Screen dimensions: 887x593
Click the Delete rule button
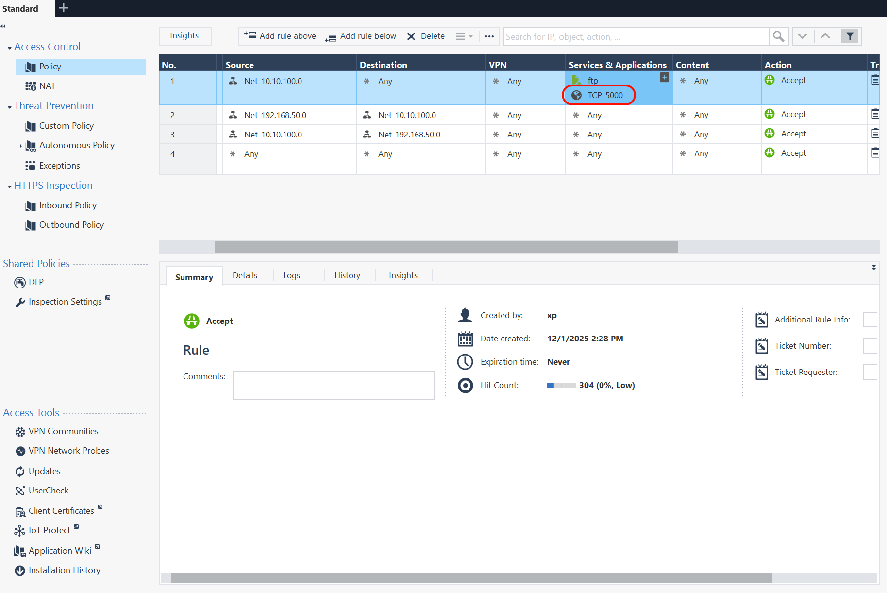click(x=426, y=36)
